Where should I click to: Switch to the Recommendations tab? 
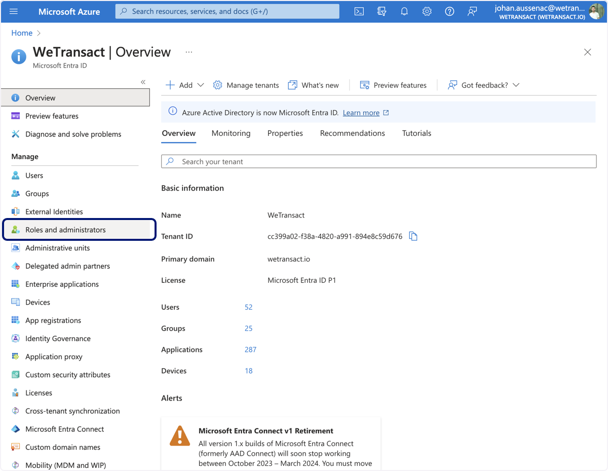tap(353, 133)
